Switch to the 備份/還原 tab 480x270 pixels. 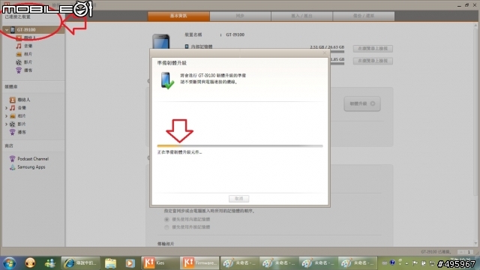click(x=364, y=16)
